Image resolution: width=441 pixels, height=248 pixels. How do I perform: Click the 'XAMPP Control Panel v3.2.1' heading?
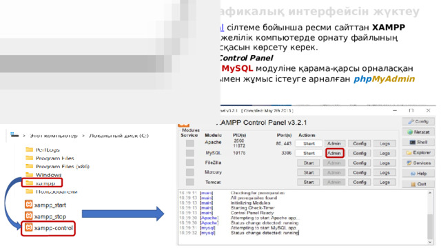(x=263, y=123)
